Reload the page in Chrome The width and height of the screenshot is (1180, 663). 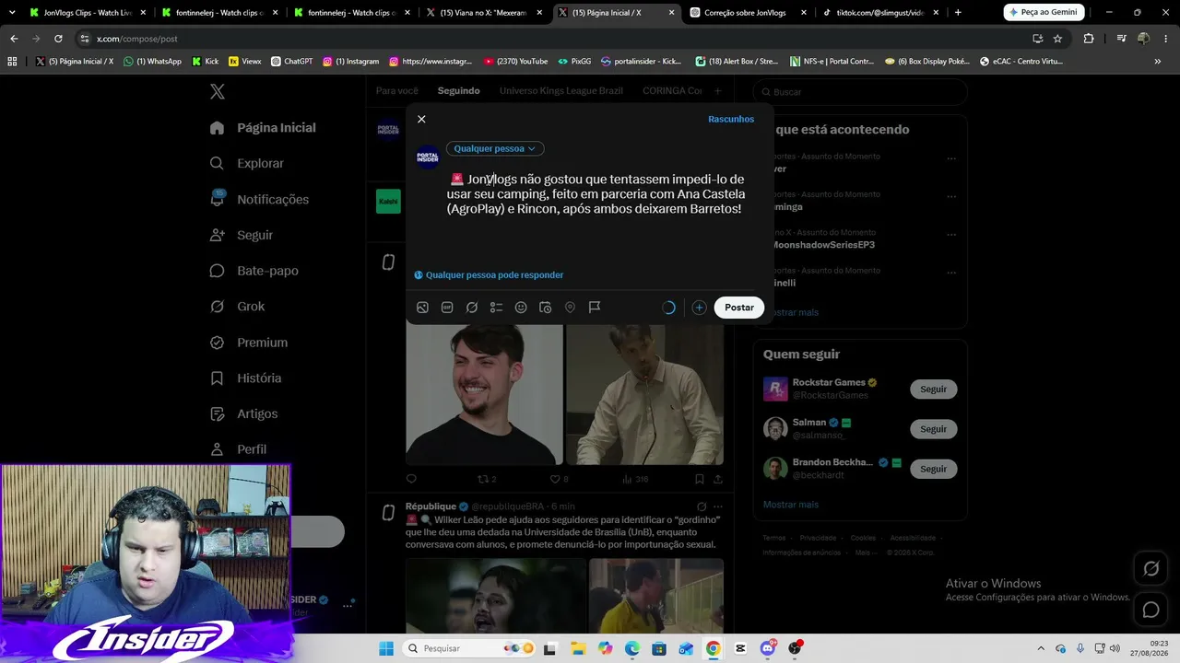point(58,39)
